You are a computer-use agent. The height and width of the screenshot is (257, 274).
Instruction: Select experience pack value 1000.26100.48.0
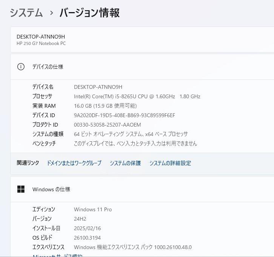coord(132,247)
